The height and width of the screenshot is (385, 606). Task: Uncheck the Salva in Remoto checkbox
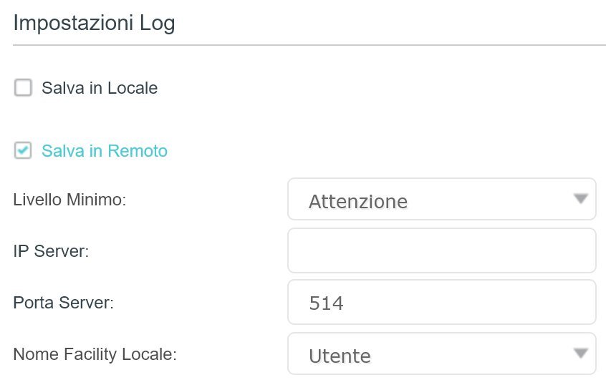(x=24, y=151)
